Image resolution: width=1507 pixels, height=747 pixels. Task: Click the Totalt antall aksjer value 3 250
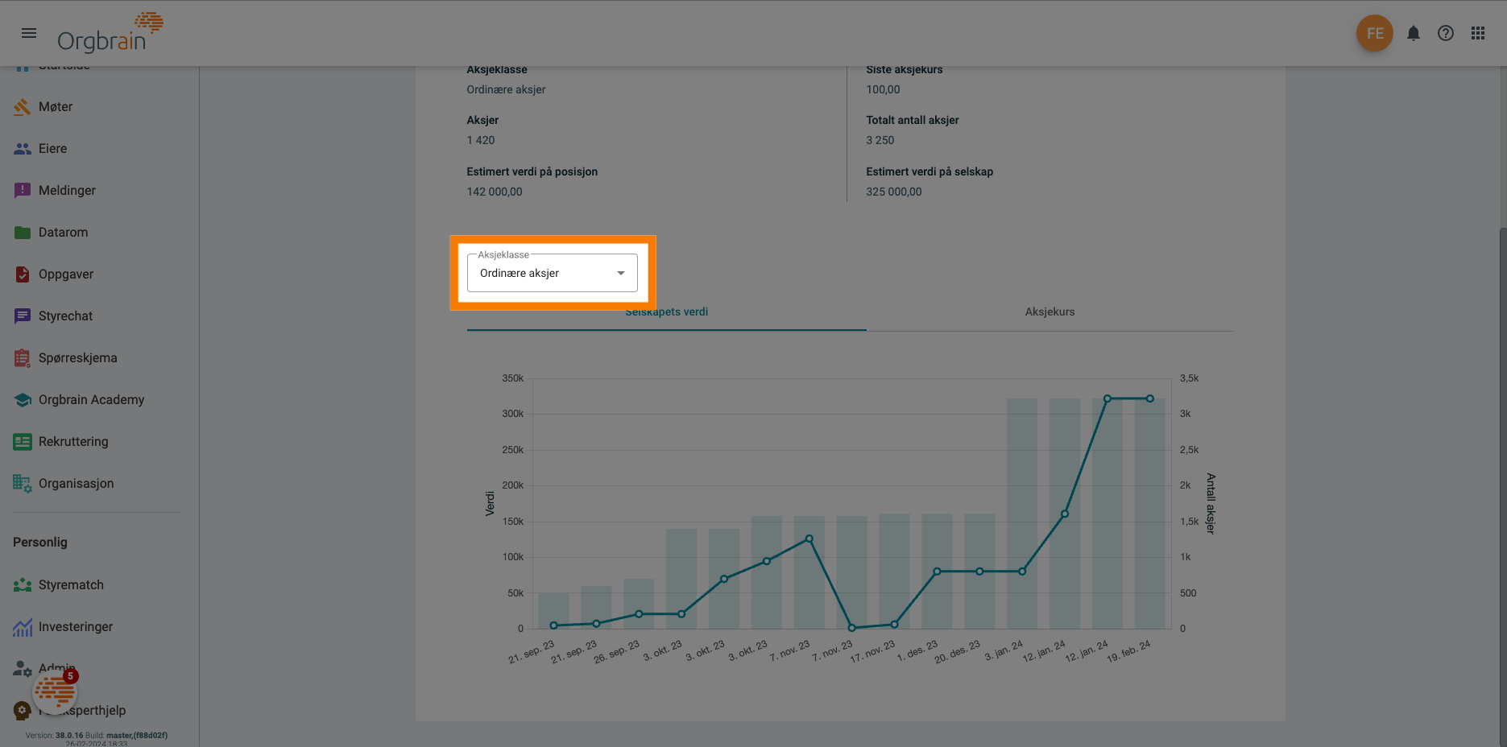880,141
